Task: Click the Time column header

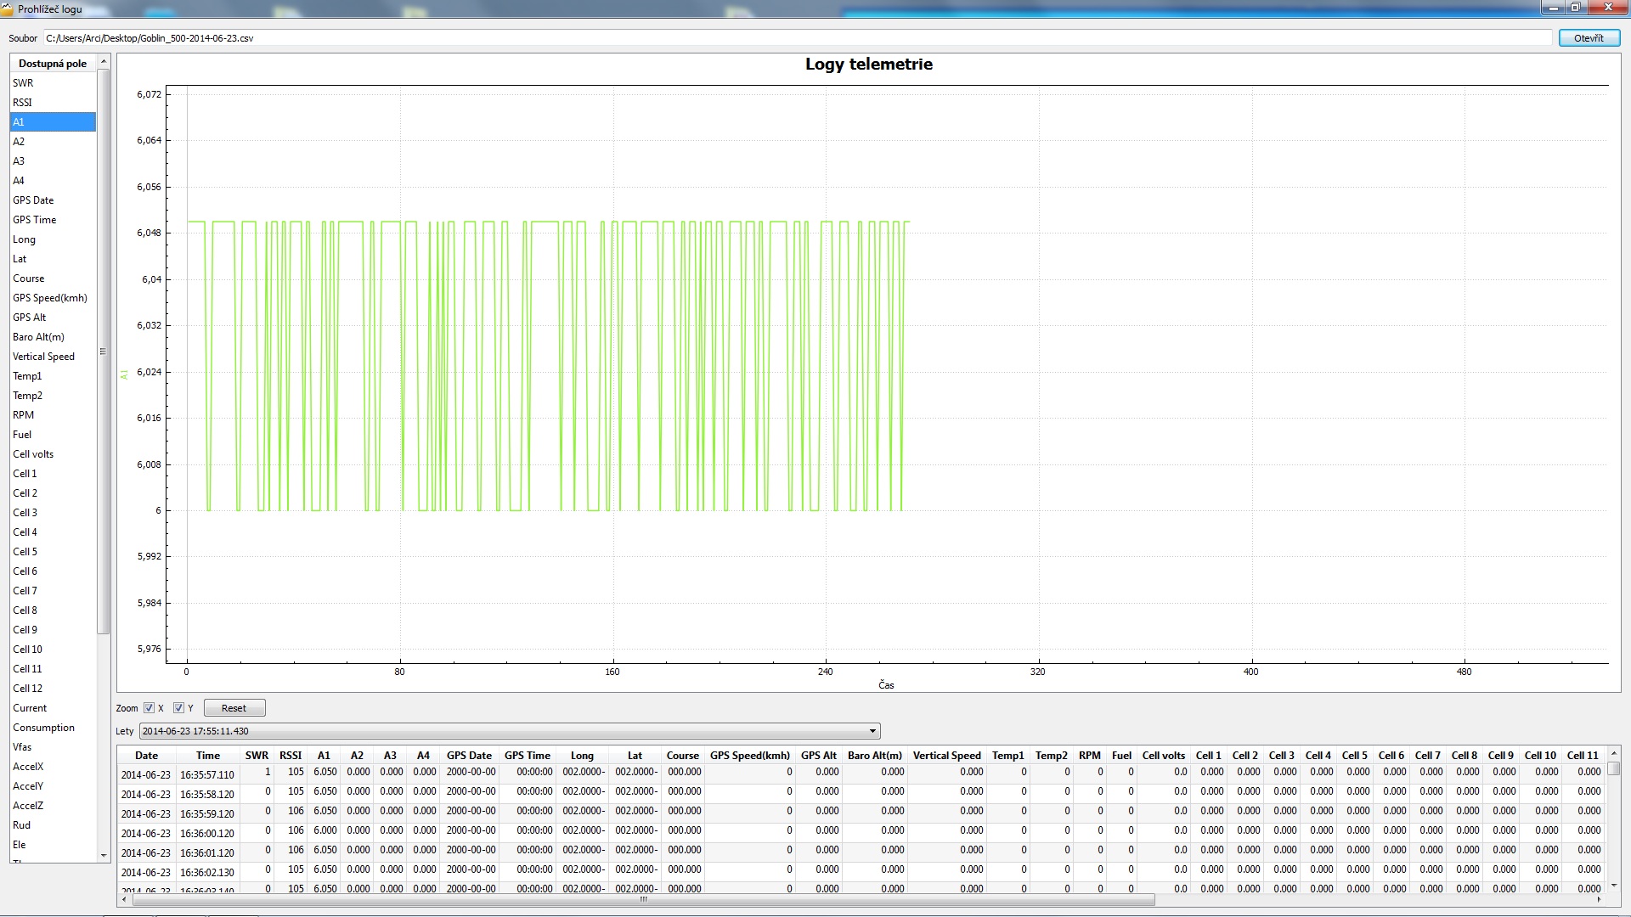Action: [x=207, y=756]
